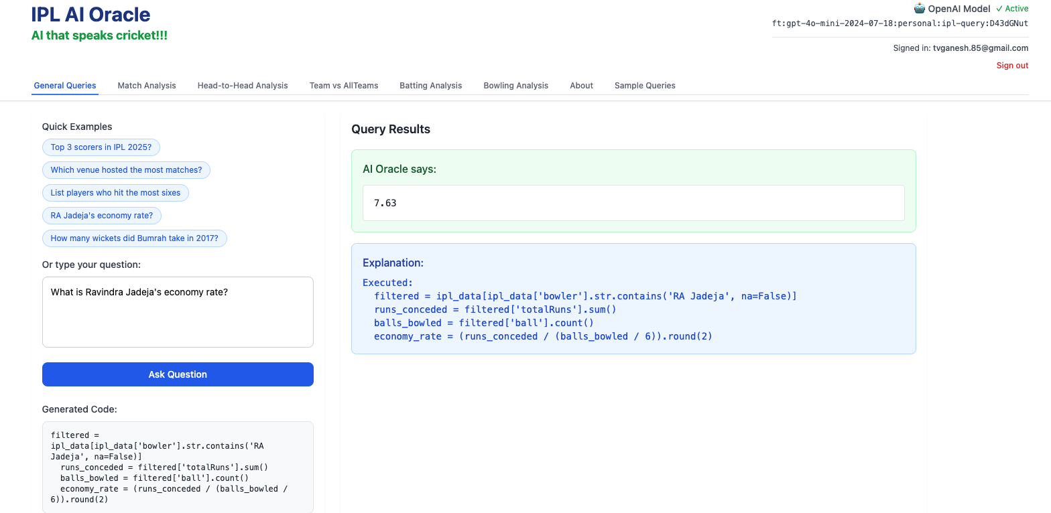Screen dimensions: 1051x513
Task: Click the robot icon beside OpenAI Model
Action: pyautogui.click(x=919, y=9)
